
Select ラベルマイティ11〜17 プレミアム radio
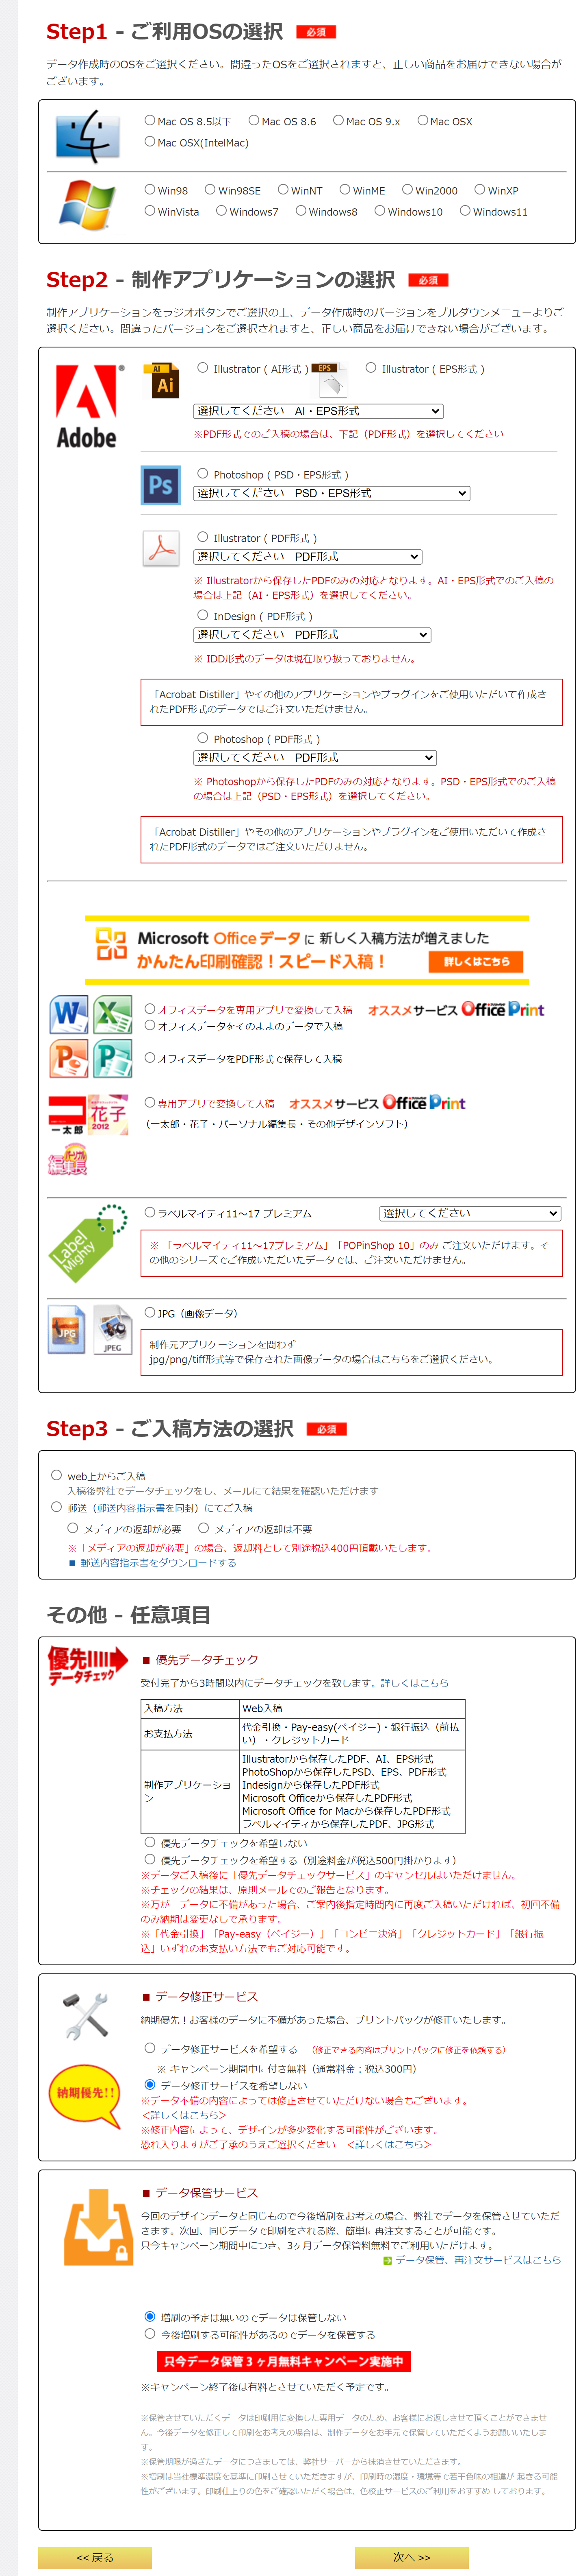[x=150, y=1213]
